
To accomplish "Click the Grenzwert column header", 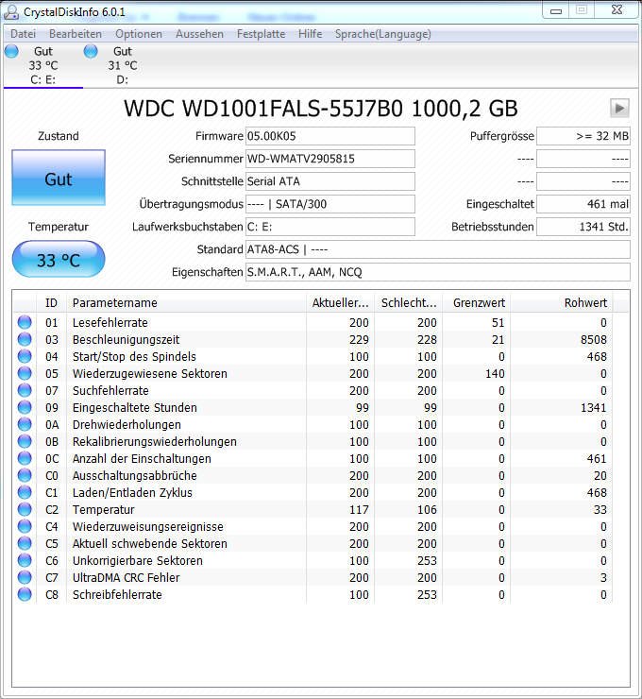I will pos(476,302).
